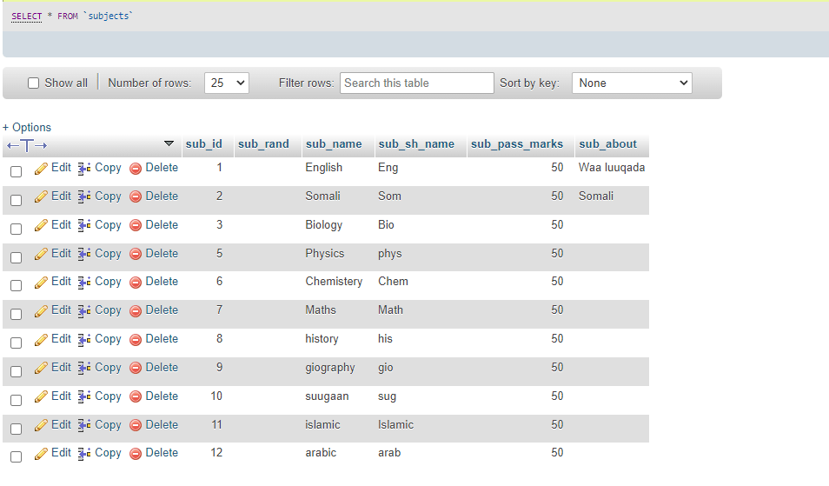This screenshot has height=486, width=829.
Task: Click the pencil Edit icon for English row
Action: click(x=41, y=169)
